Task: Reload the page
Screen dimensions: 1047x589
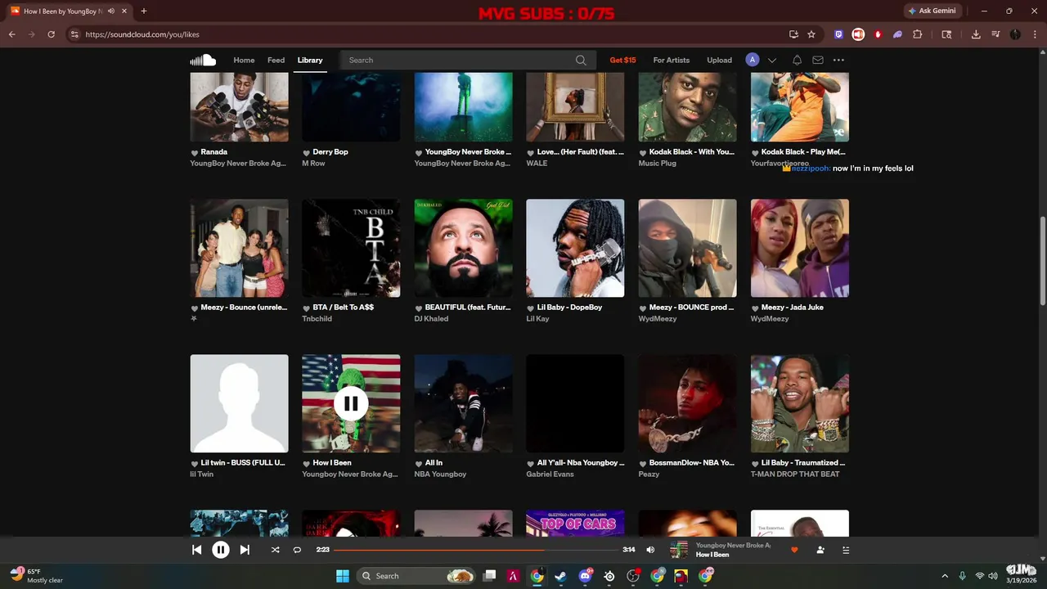Action: (x=51, y=34)
